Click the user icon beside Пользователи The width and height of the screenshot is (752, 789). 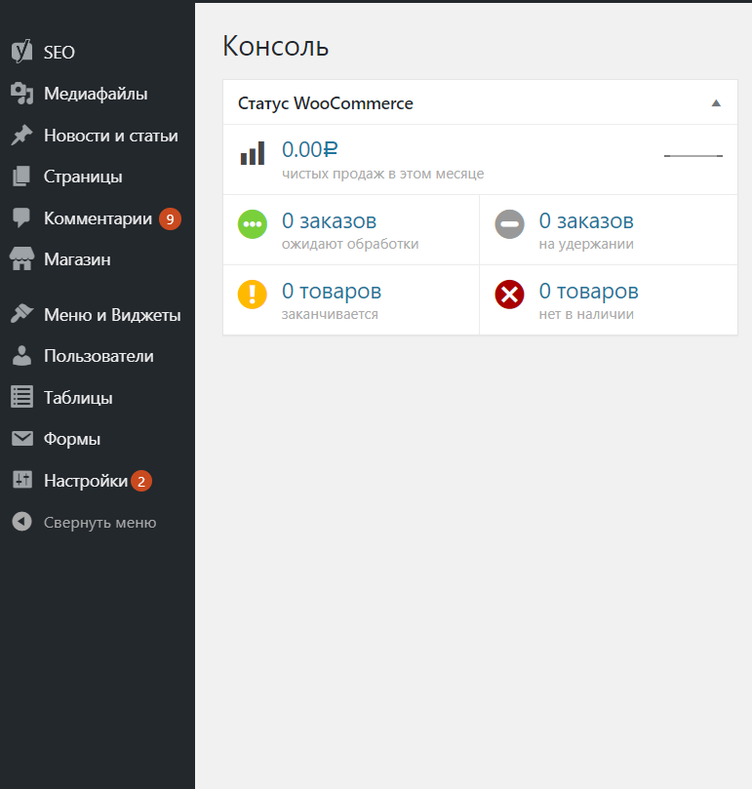[21, 356]
